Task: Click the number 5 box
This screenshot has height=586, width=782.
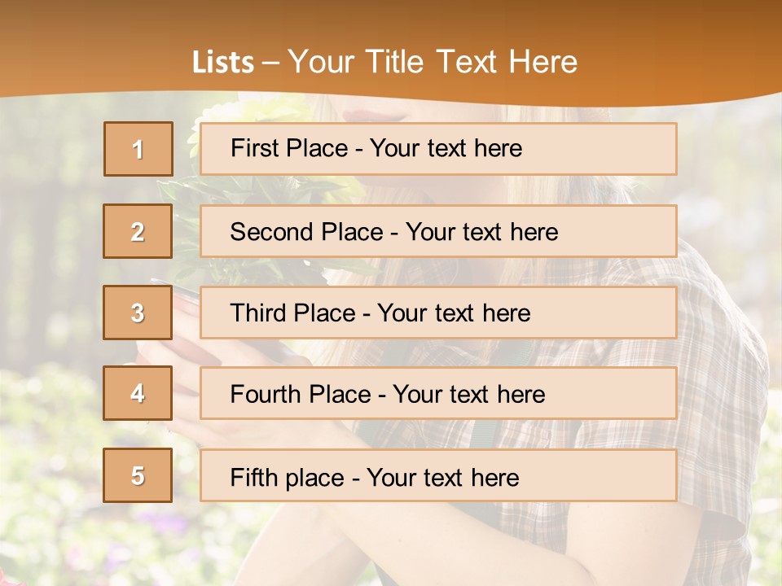Action: click(138, 475)
